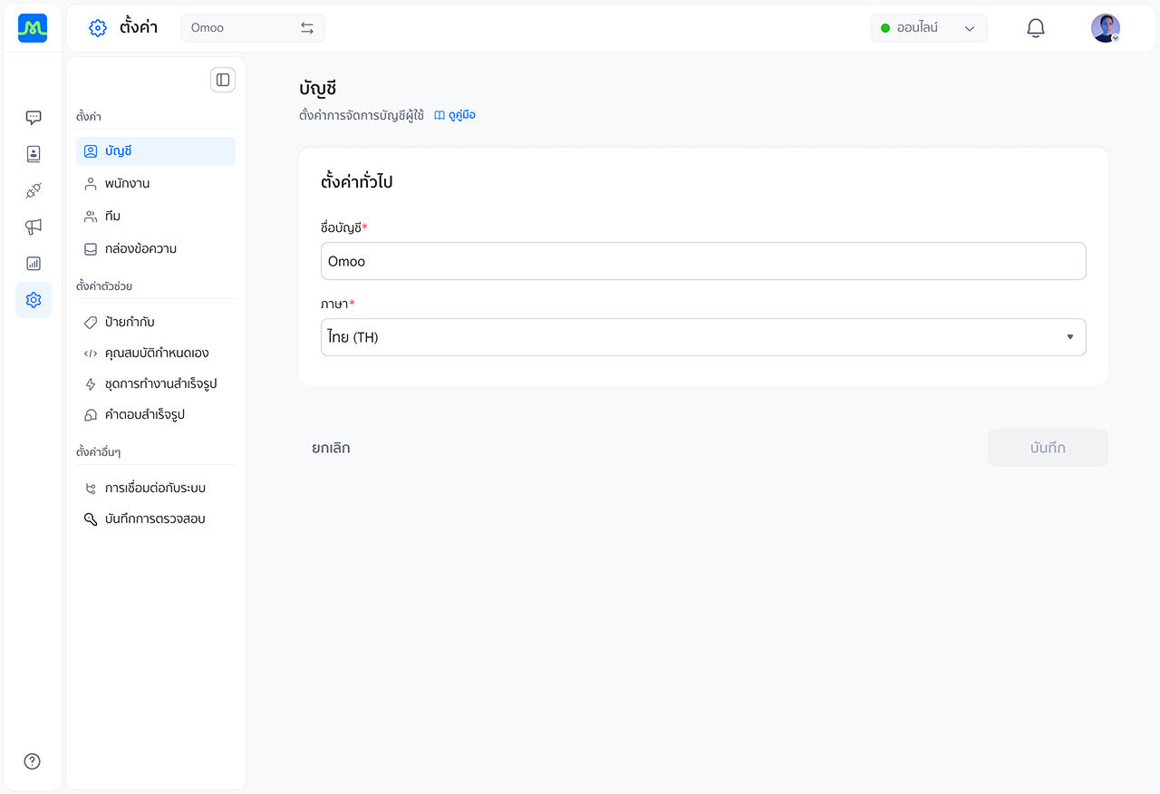This screenshot has height=794, width=1160.
Task: Open user profile avatar
Action: [x=1106, y=28]
